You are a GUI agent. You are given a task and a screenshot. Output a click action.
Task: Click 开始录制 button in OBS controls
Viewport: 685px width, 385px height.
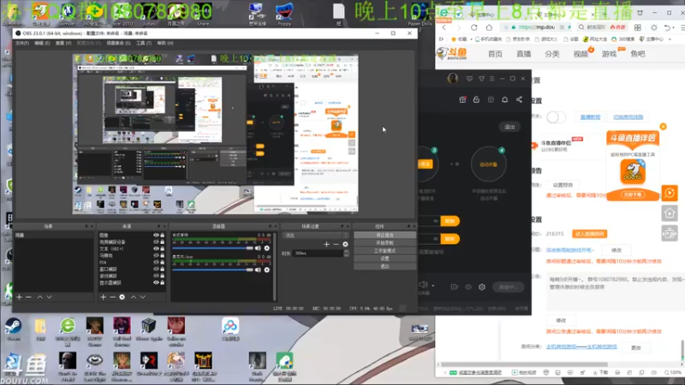(384, 243)
